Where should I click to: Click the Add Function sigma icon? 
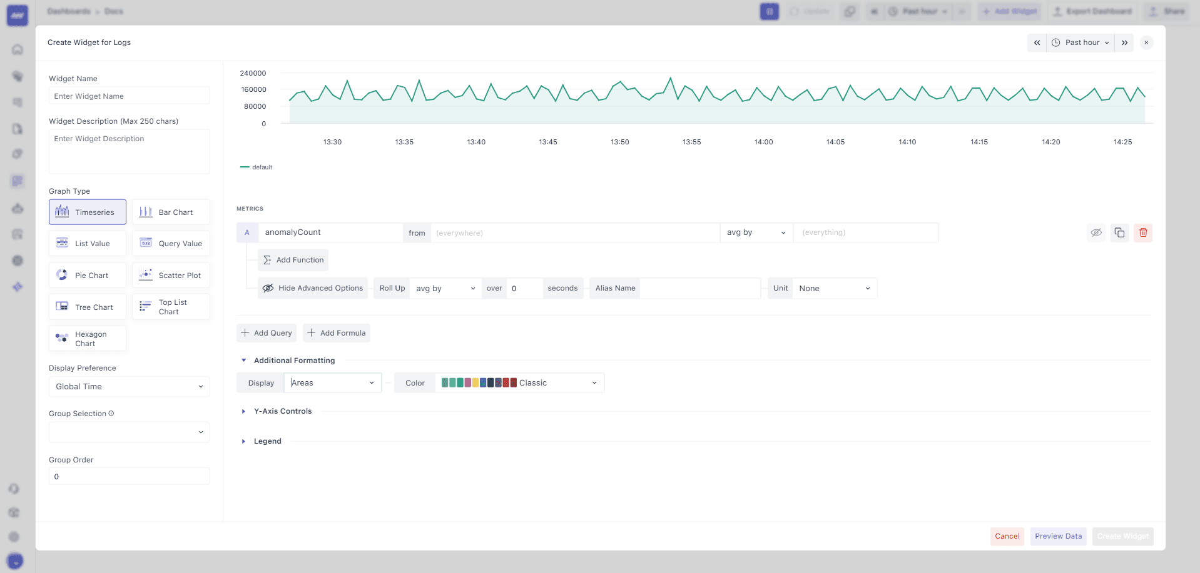coord(267,259)
